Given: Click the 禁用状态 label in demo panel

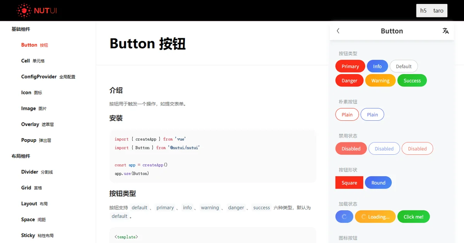Looking at the screenshot, I should tap(348, 136).
